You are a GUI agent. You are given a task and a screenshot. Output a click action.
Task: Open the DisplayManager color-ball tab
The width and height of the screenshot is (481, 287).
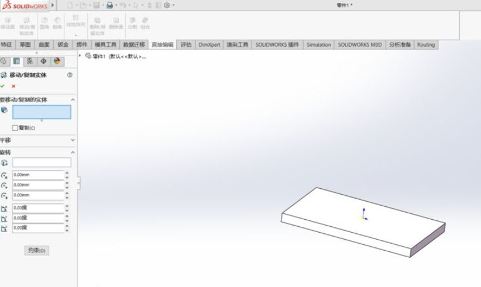pyautogui.click(x=57, y=61)
